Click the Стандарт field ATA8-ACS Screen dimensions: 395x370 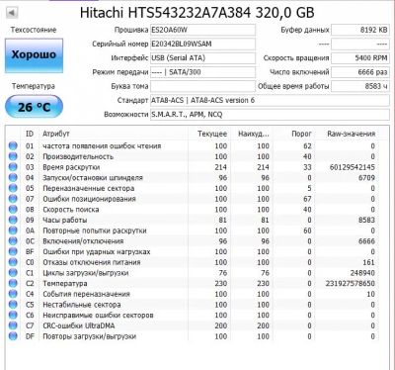pyautogui.click(x=270, y=100)
